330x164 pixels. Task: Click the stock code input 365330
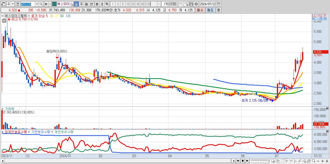(28, 4)
